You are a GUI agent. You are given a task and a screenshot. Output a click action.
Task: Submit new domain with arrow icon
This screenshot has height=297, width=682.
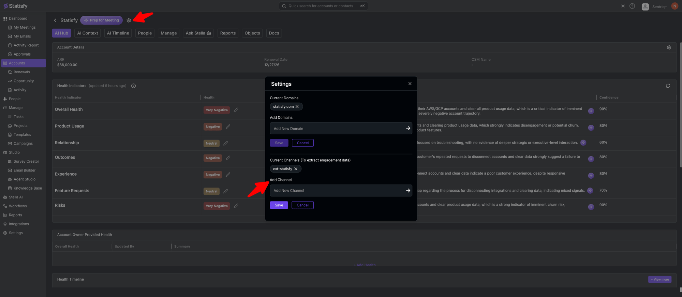tap(408, 129)
